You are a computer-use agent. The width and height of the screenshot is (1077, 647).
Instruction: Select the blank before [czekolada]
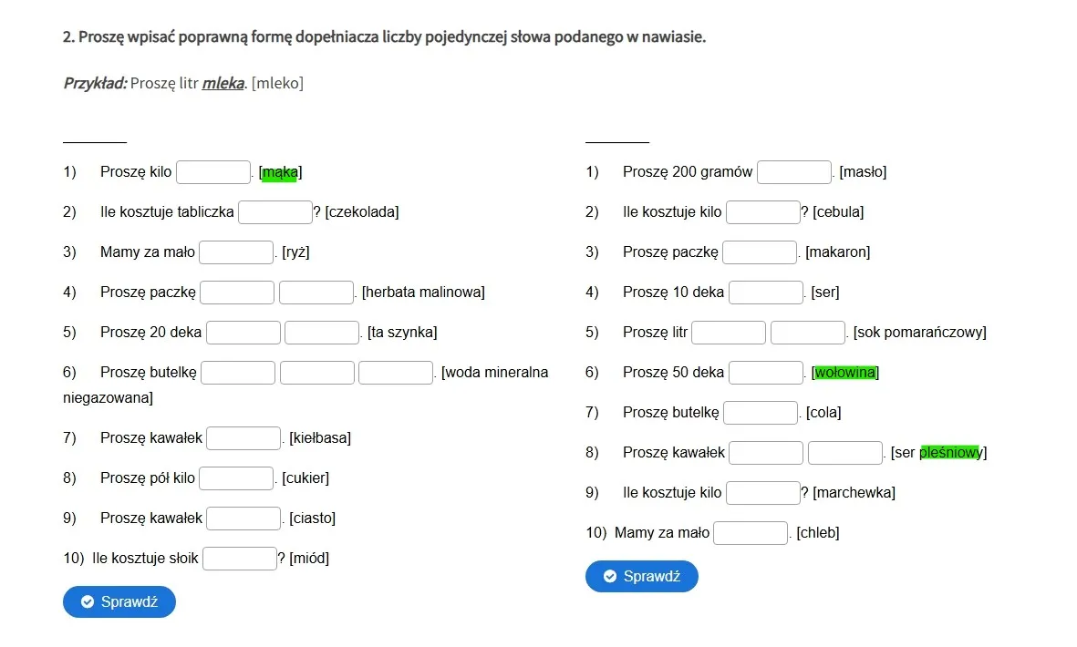[x=275, y=212]
